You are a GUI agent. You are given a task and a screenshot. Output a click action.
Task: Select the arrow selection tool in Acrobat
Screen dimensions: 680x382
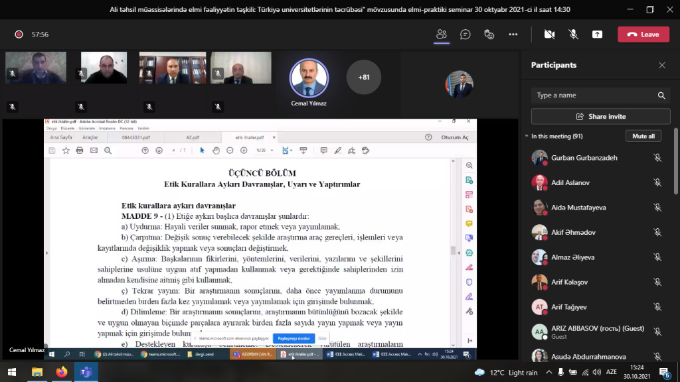point(202,151)
